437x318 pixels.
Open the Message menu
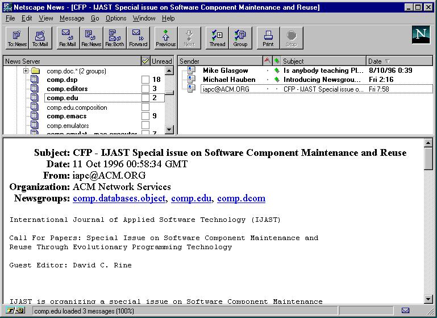click(72, 18)
